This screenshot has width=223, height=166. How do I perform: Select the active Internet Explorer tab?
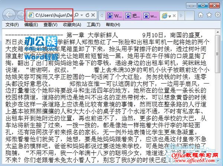point(169,16)
